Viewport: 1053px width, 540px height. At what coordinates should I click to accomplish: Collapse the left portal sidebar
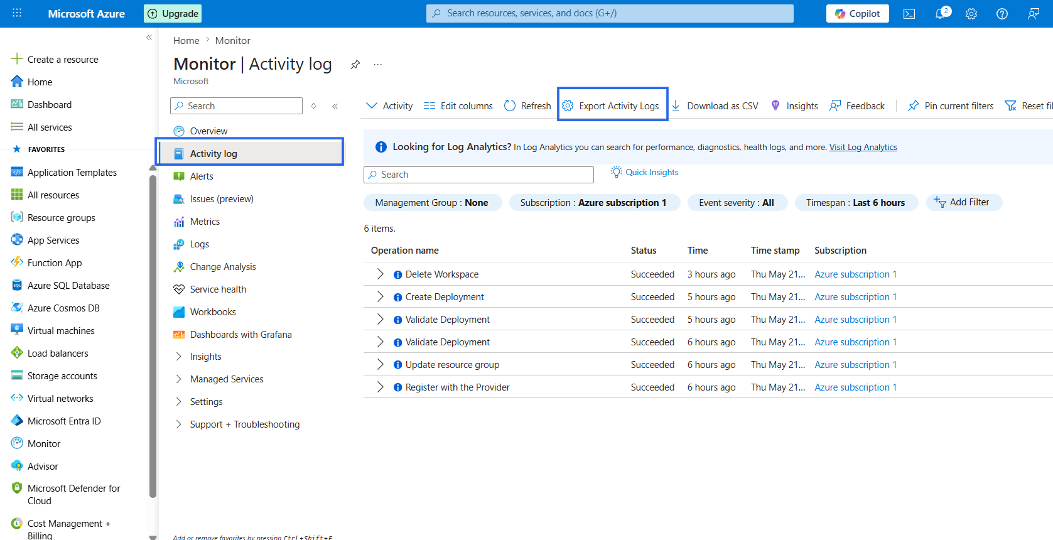[149, 38]
